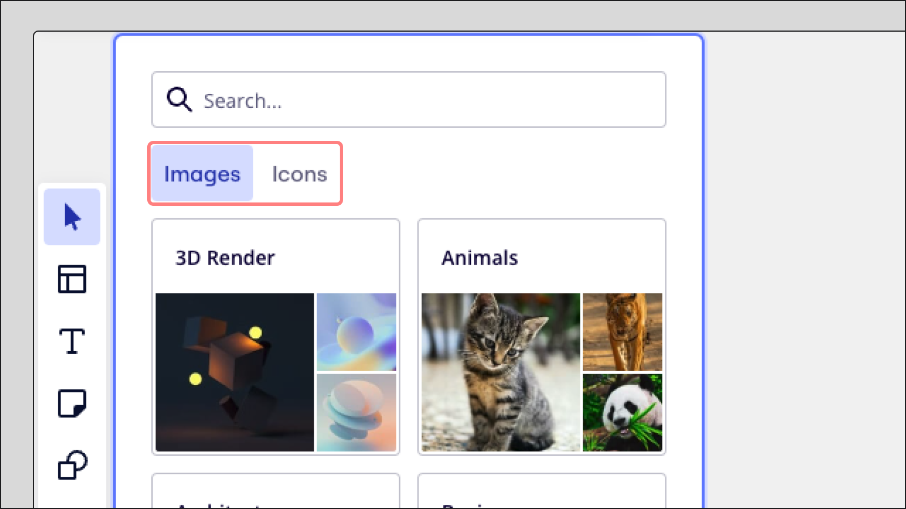Click the Animals category title text

(x=480, y=257)
